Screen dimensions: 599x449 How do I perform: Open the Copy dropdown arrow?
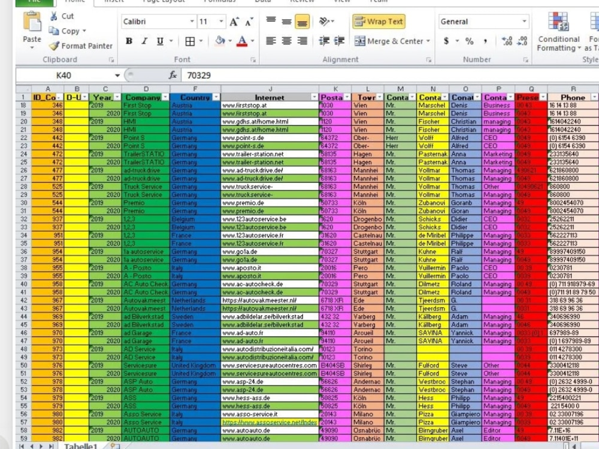84,31
